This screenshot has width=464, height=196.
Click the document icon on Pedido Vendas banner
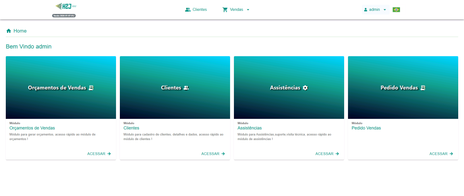coord(423,88)
